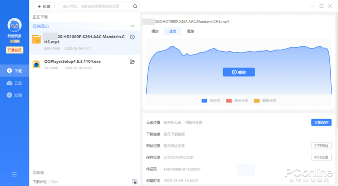Image resolution: width=338 pixels, height=186 pixels.
Task: Select the HD1080P mp4 file row
Action: [84, 42]
